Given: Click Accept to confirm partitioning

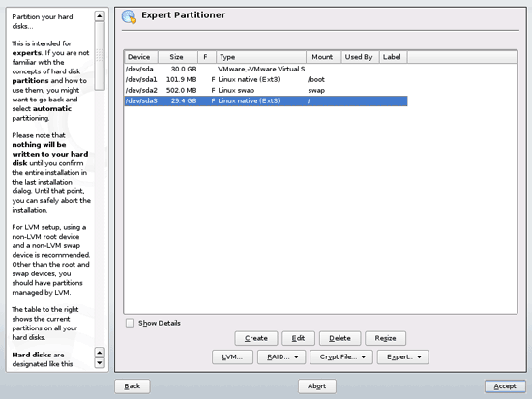Looking at the screenshot, I should pos(505,386).
